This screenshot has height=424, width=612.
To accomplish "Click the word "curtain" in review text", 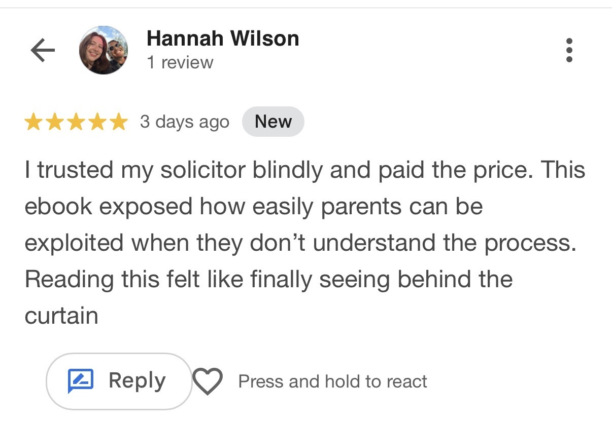I will coord(61,316).
